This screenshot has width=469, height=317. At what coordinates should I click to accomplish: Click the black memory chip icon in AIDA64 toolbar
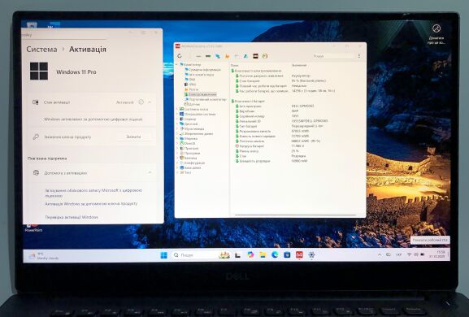tap(208, 56)
